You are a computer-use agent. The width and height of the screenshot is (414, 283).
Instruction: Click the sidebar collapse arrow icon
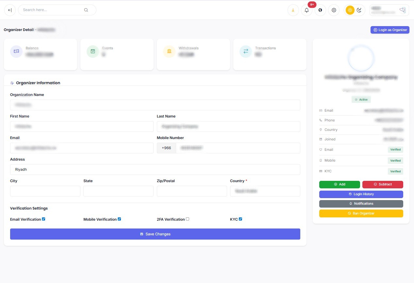[x=10, y=10]
